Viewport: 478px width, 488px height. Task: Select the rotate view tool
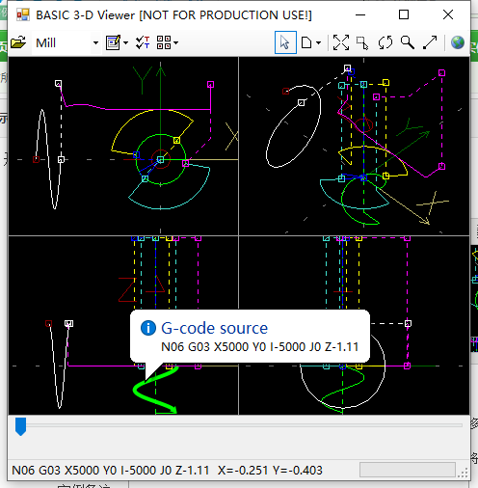click(x=385, y=42)
